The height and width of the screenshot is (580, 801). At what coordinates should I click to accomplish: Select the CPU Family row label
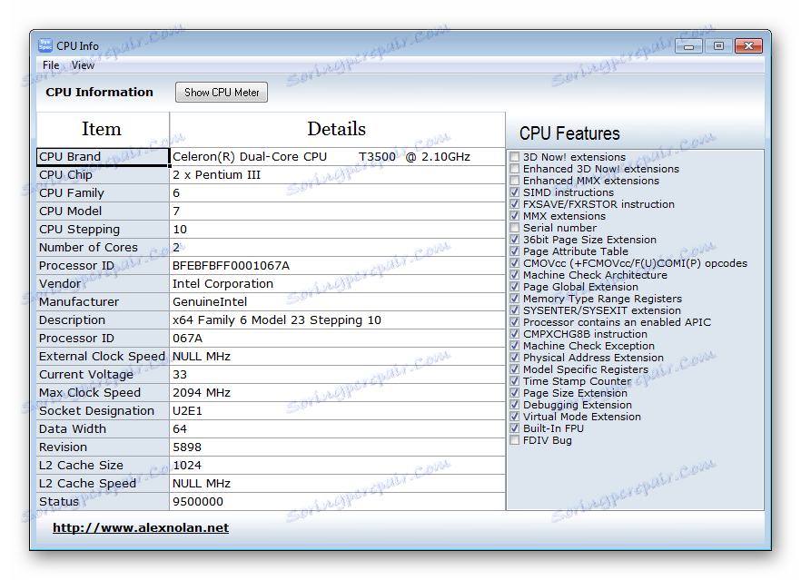(x=103, y=193)
